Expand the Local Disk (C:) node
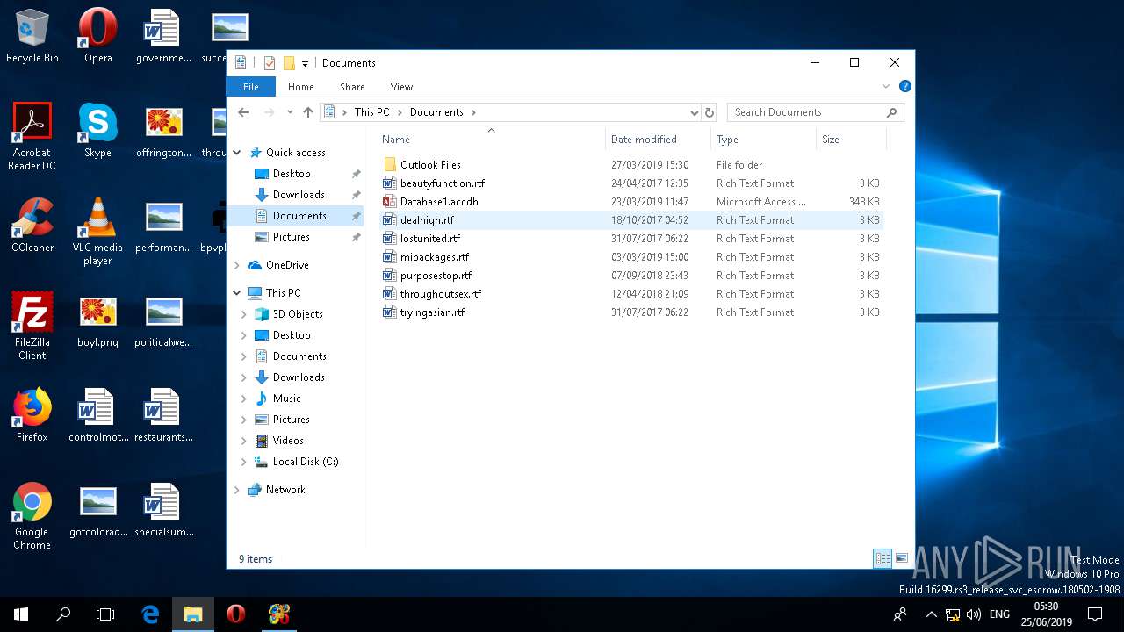Screen dimensions: 1124x632 point(244,462)
